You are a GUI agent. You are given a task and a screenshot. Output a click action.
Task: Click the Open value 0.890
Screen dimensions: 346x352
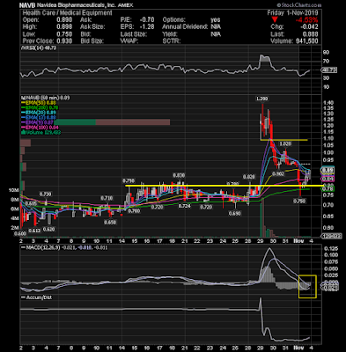(64, 20)
